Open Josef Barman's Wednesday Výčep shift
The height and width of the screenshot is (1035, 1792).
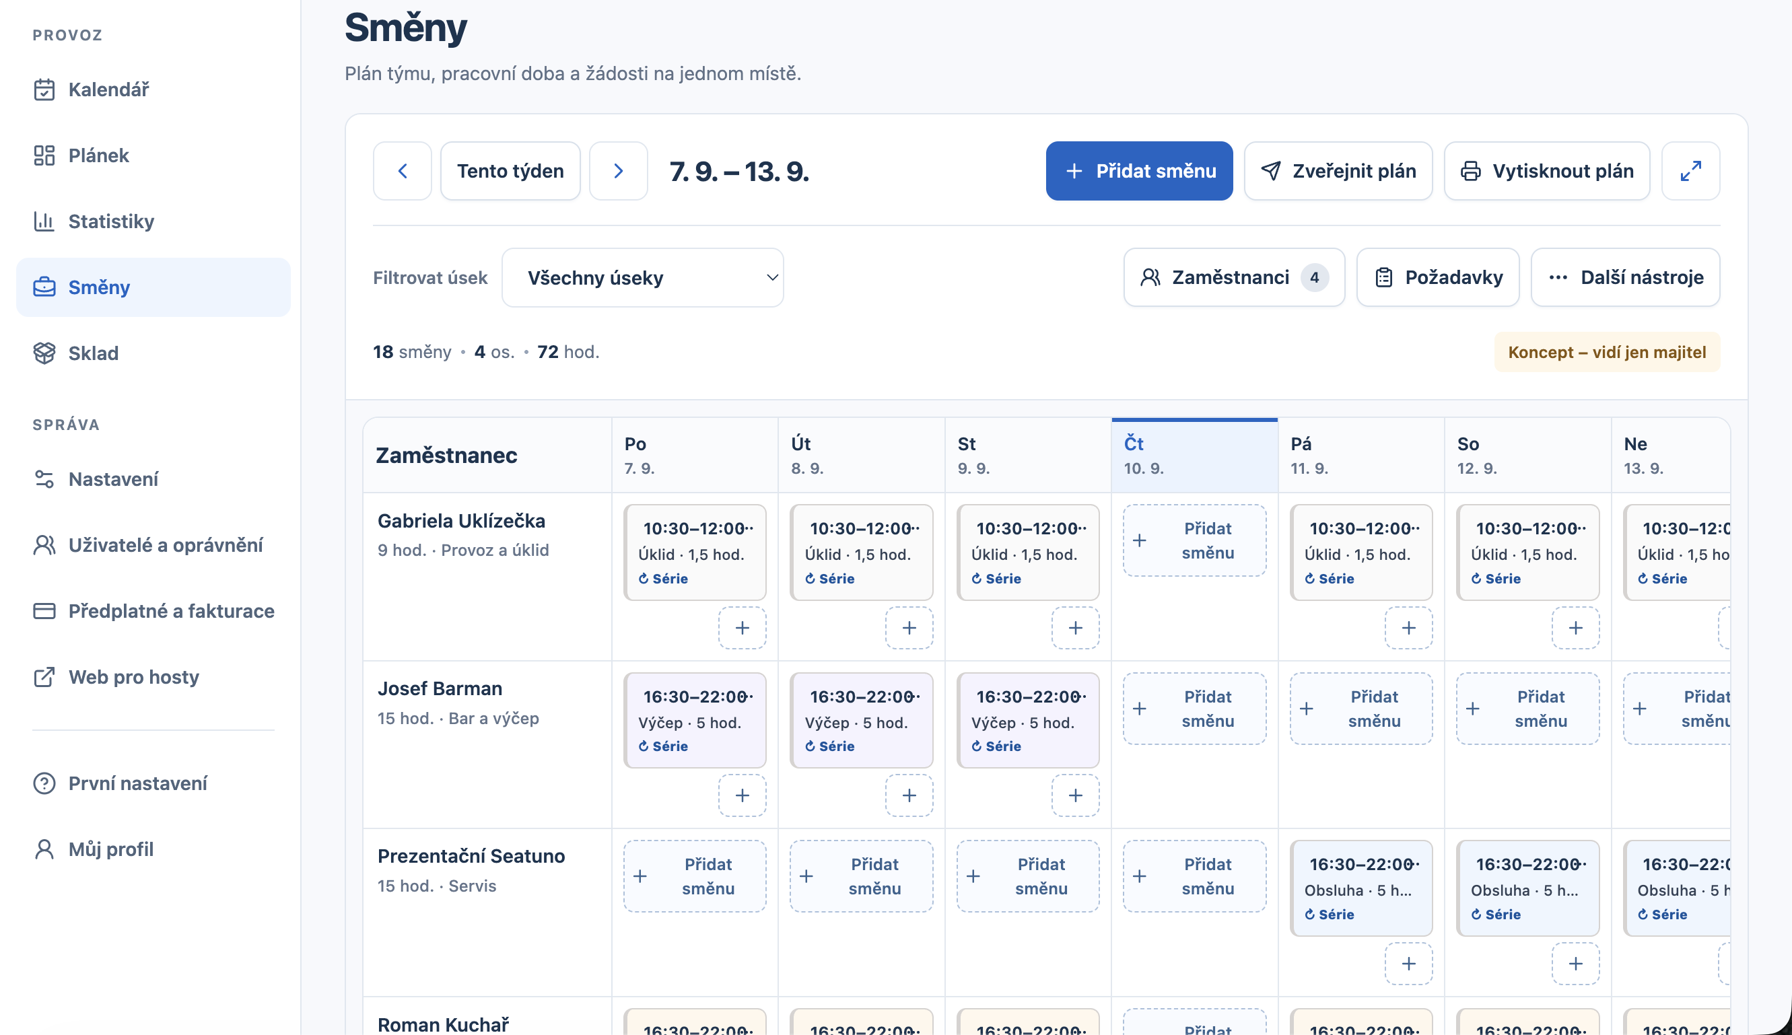point(1027,720)
